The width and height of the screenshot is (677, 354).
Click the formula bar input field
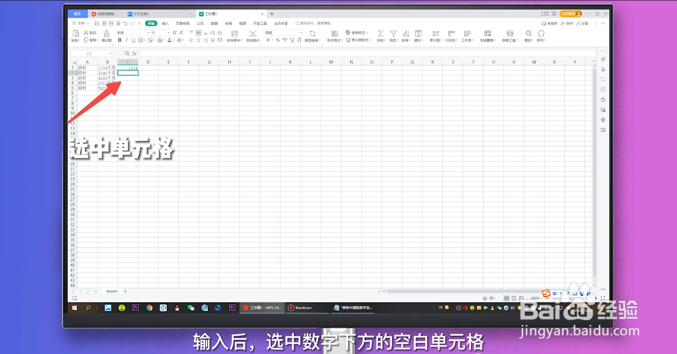pyautogui.click(x=367, y=53)
